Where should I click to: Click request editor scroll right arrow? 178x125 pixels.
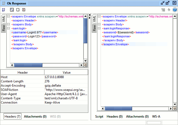point(81,65)
